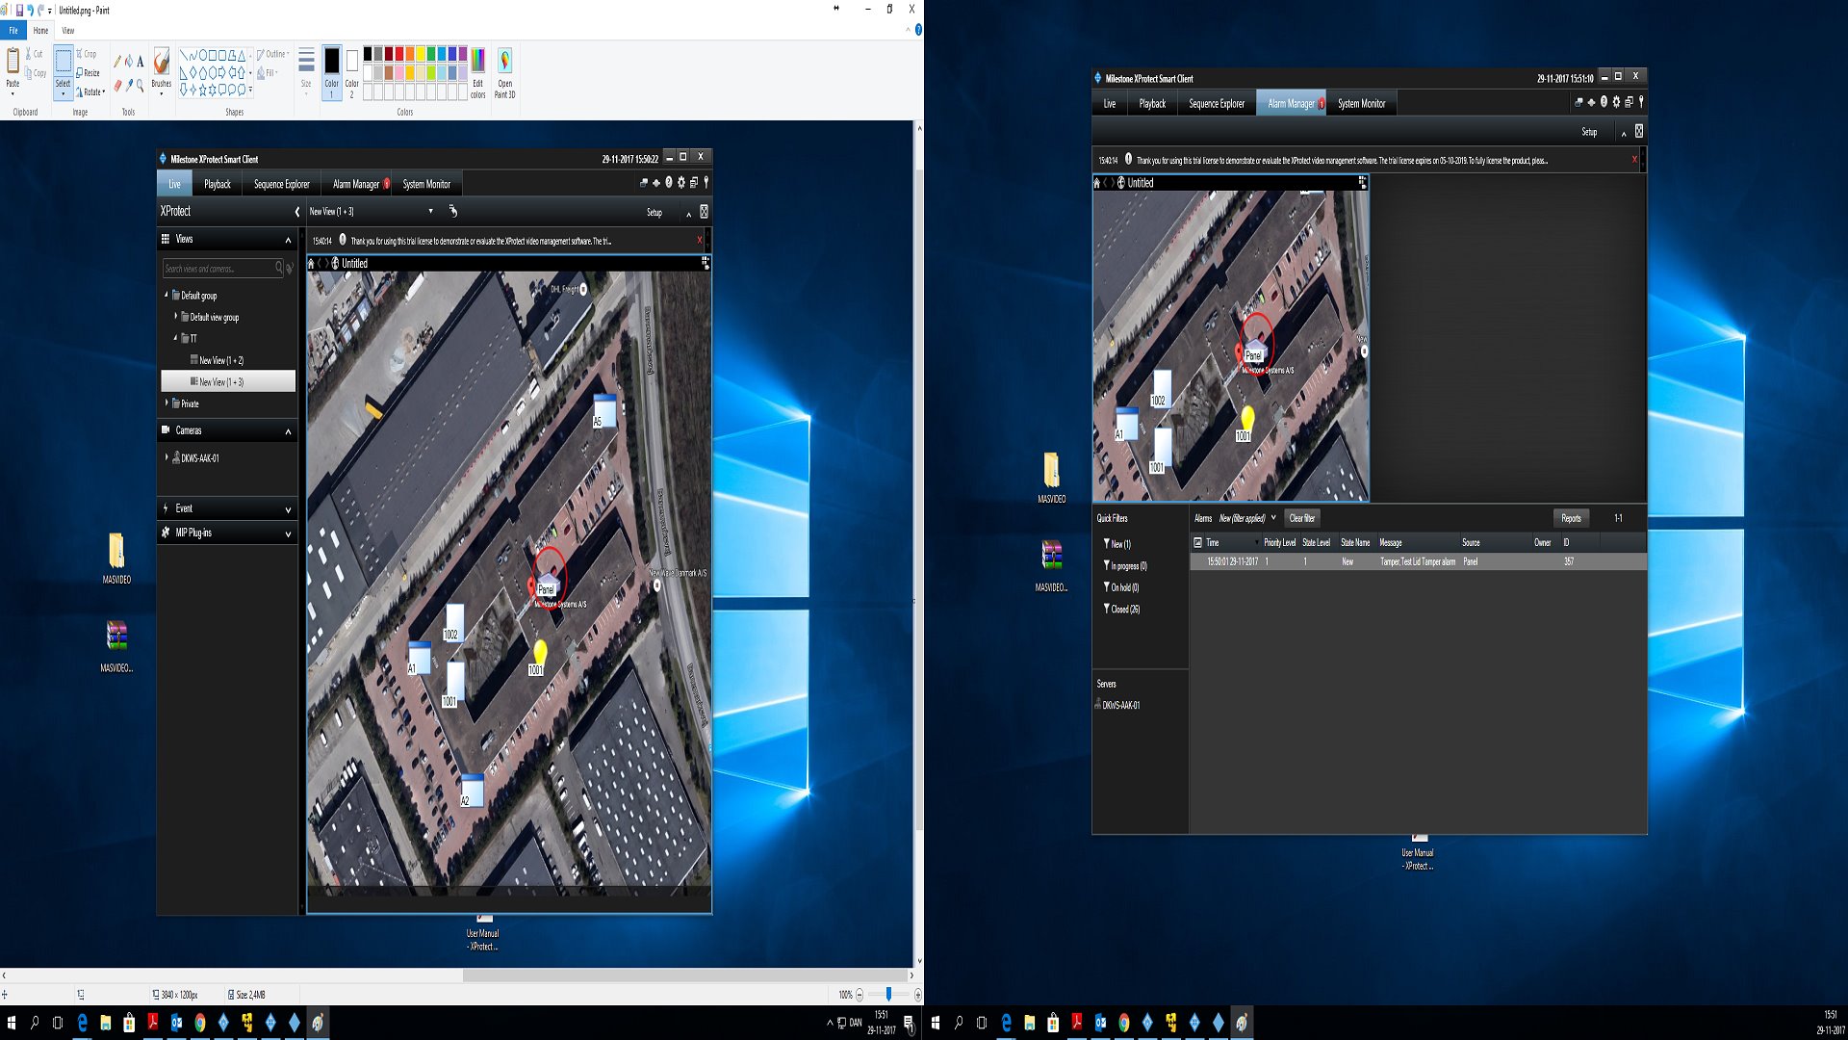Click the Panel icon on the right map
1848x1040 pixels.
click(x=1254, y=351)
